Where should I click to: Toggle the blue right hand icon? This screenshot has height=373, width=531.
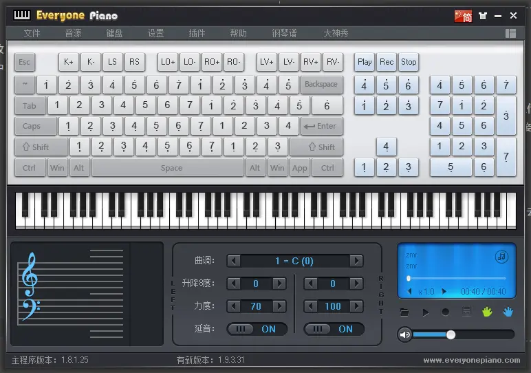point(508,311)
